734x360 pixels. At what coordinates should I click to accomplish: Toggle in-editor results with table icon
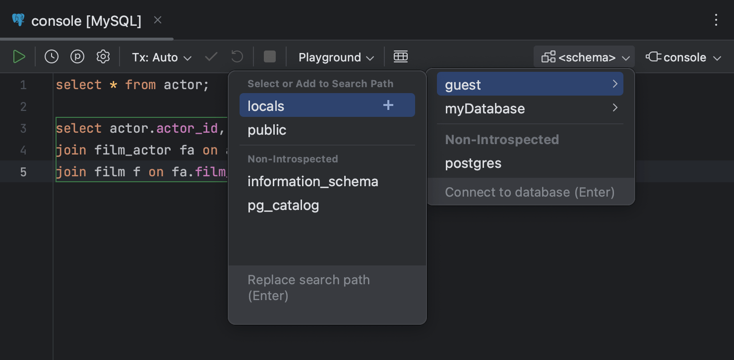[401, 56]
